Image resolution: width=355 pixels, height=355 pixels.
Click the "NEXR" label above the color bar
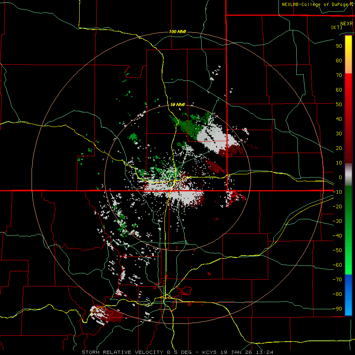(x=347, y=24)
